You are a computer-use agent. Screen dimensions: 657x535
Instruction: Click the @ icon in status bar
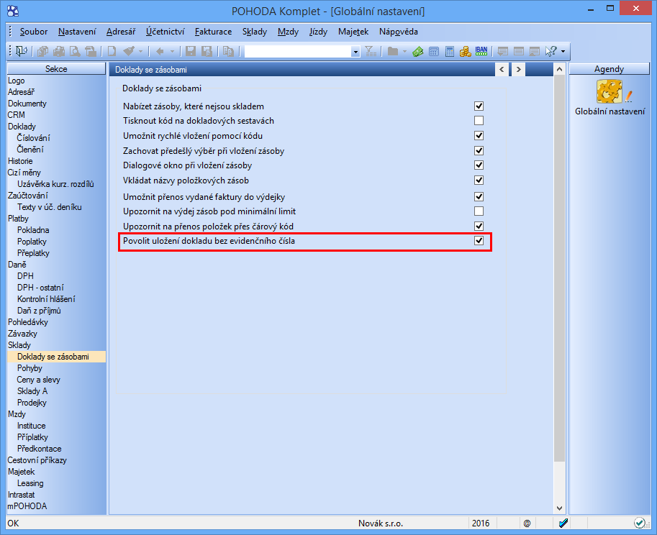tap(527, 523)
